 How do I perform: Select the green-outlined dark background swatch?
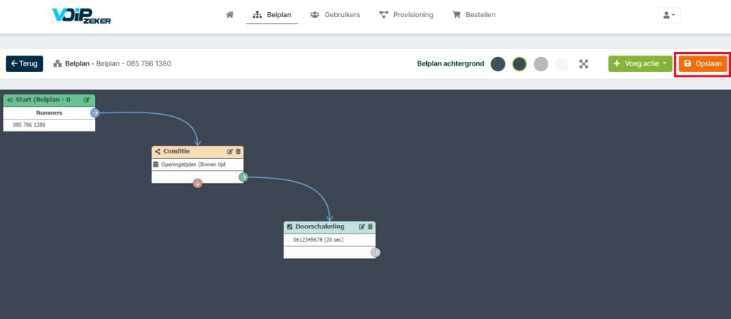coord(520,64)
